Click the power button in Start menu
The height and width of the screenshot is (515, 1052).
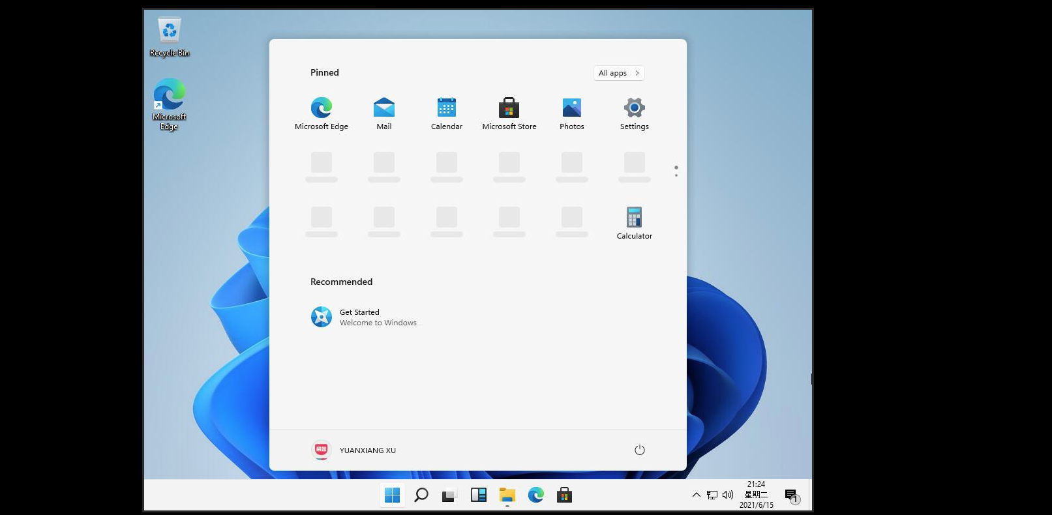pyautogui.click(x=640, y=450)
